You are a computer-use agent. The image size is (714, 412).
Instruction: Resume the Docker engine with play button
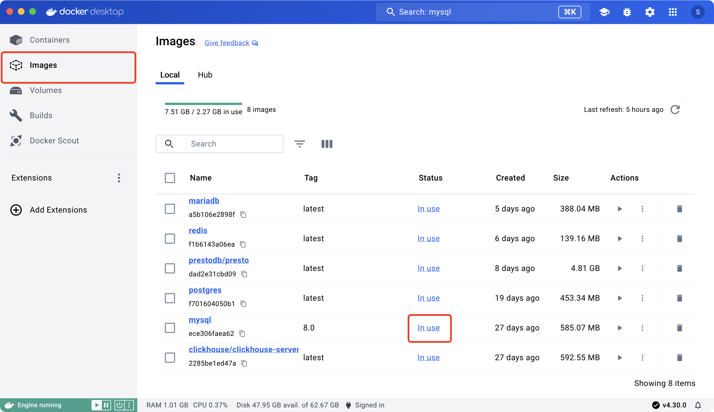(97, 405)
